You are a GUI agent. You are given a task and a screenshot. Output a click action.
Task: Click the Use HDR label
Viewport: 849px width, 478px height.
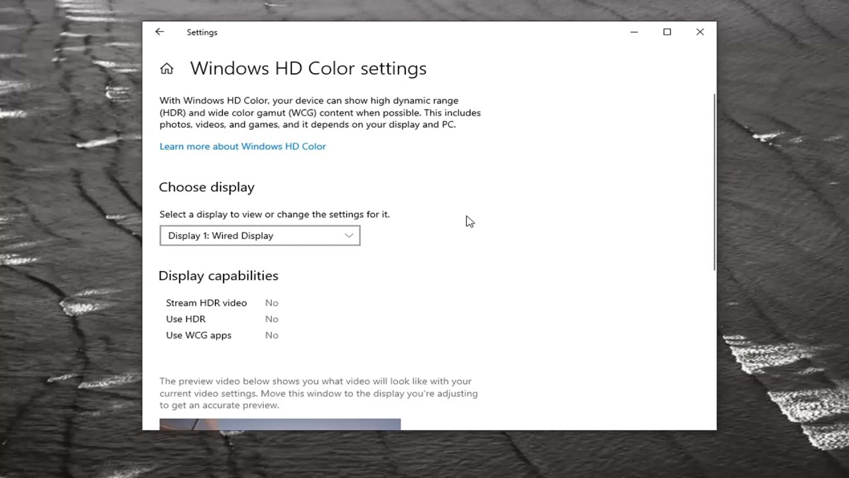pos(186,319)
